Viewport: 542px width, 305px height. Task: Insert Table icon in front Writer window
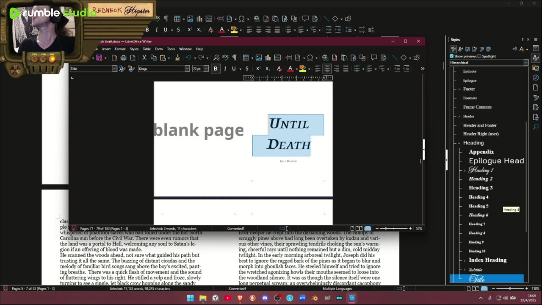coord(246,58)
